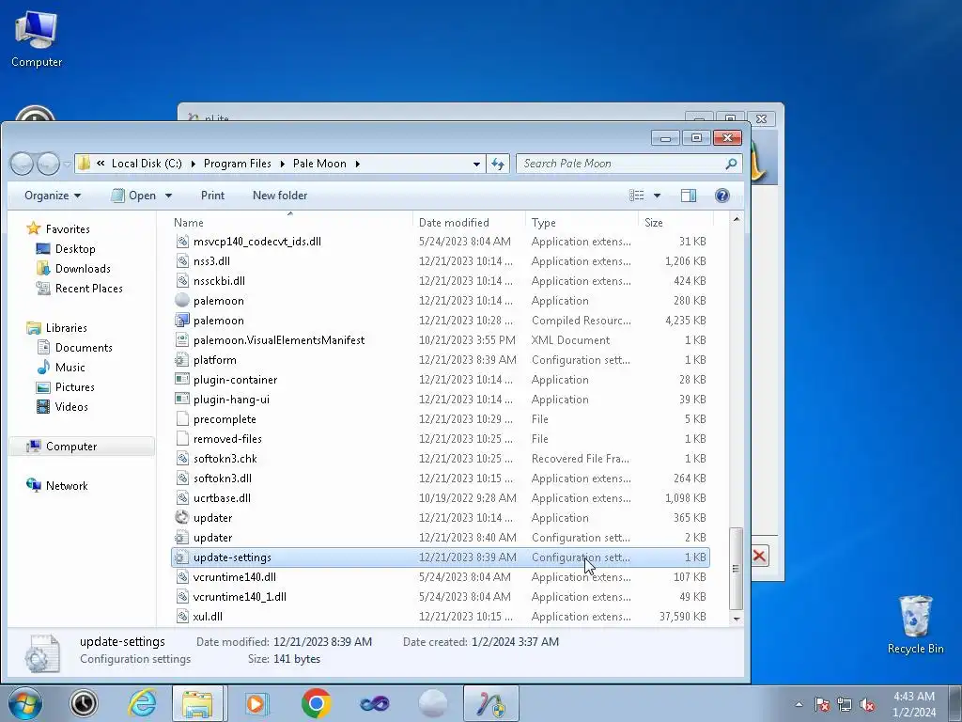
Task: Expand the Pale Moon breadcrumb arrow
Action: click(357, 164)
